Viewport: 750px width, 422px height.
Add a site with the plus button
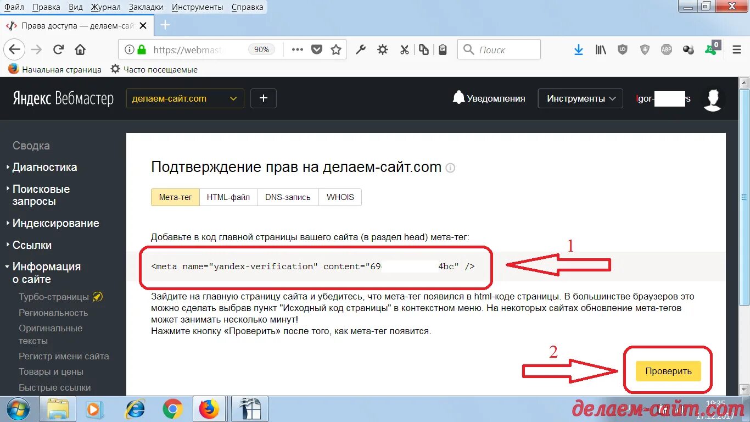click(264, 98)
